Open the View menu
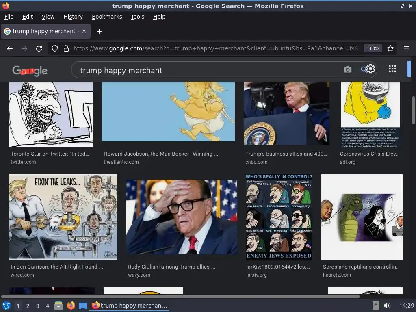The width and height of the screenshot is (416, 312). pos(48,17)
